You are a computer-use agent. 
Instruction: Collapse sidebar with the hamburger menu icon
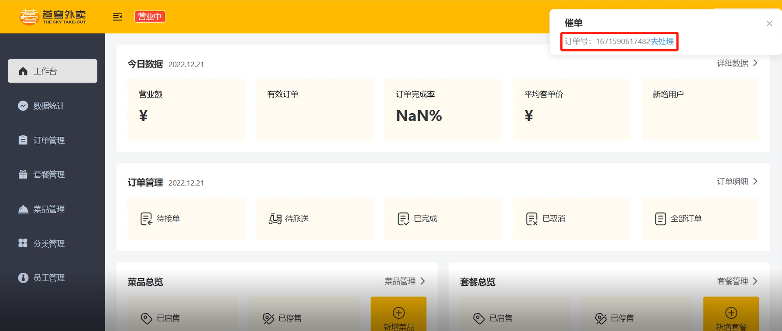[117, 17]
